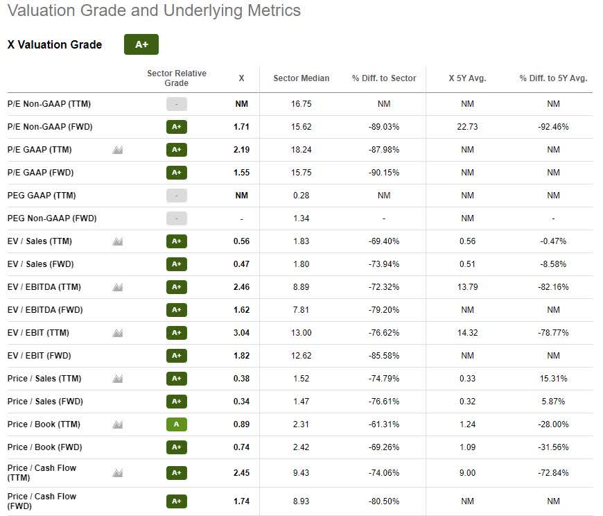
Task: Click the grey grade badge for PEG GAAP (TTM)
Action: pos(177,196)
